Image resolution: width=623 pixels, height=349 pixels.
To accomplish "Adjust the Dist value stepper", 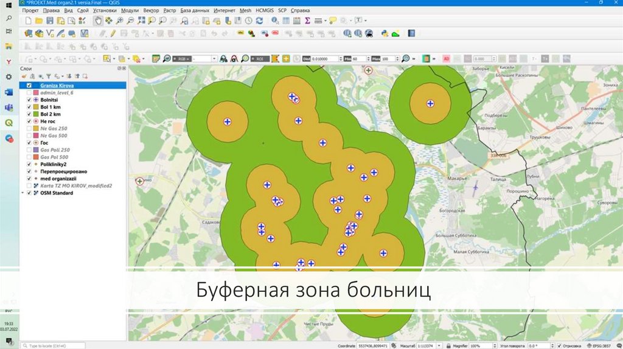I will [341, 59].
